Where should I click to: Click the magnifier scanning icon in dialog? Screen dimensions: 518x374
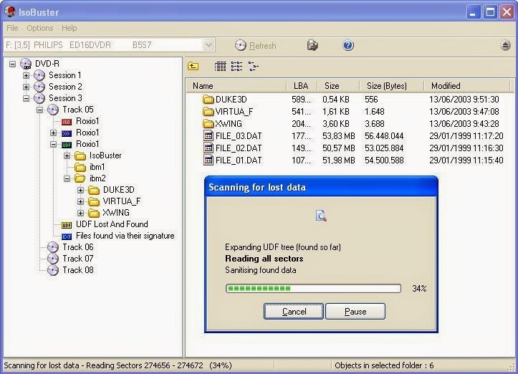click(x=321, y=216)
